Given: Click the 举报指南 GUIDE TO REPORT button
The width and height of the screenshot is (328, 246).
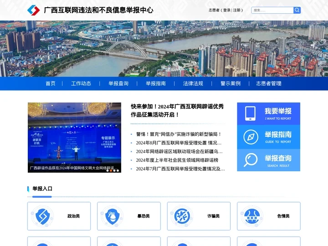Looking at the screenshot, I should click(x=269, y=137).
